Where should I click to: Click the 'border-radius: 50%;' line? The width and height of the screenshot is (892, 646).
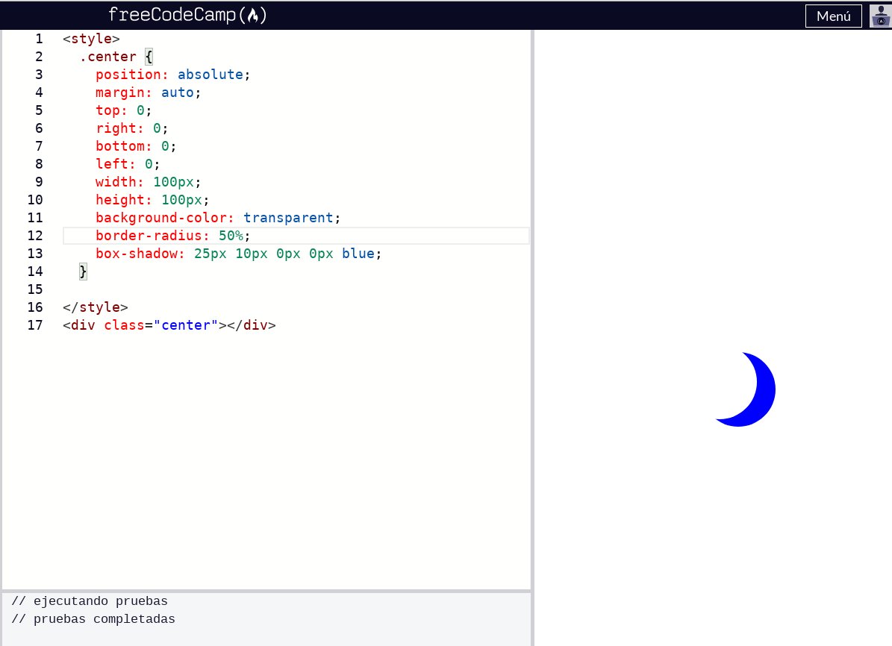173,236
